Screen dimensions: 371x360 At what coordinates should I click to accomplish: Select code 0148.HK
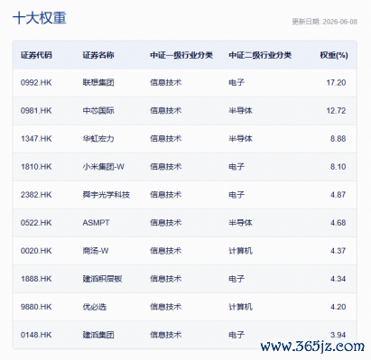point(36,335)
